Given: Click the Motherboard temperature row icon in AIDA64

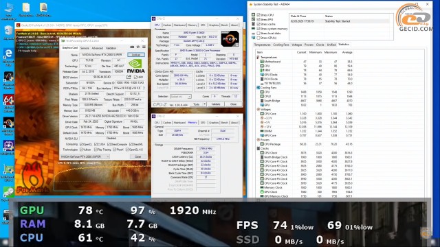Looking at the screenshot, I should (262, 62).
